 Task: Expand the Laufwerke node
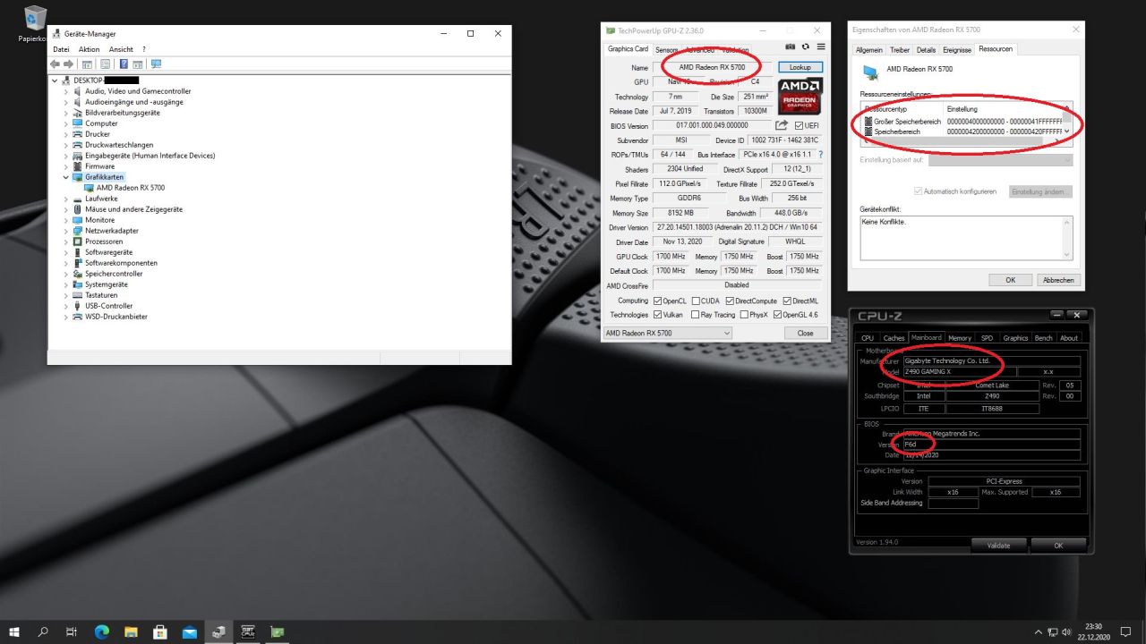pos(66,199)
